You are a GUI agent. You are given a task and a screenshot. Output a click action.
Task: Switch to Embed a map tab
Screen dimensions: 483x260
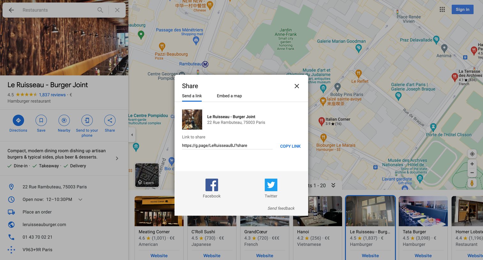229,96
